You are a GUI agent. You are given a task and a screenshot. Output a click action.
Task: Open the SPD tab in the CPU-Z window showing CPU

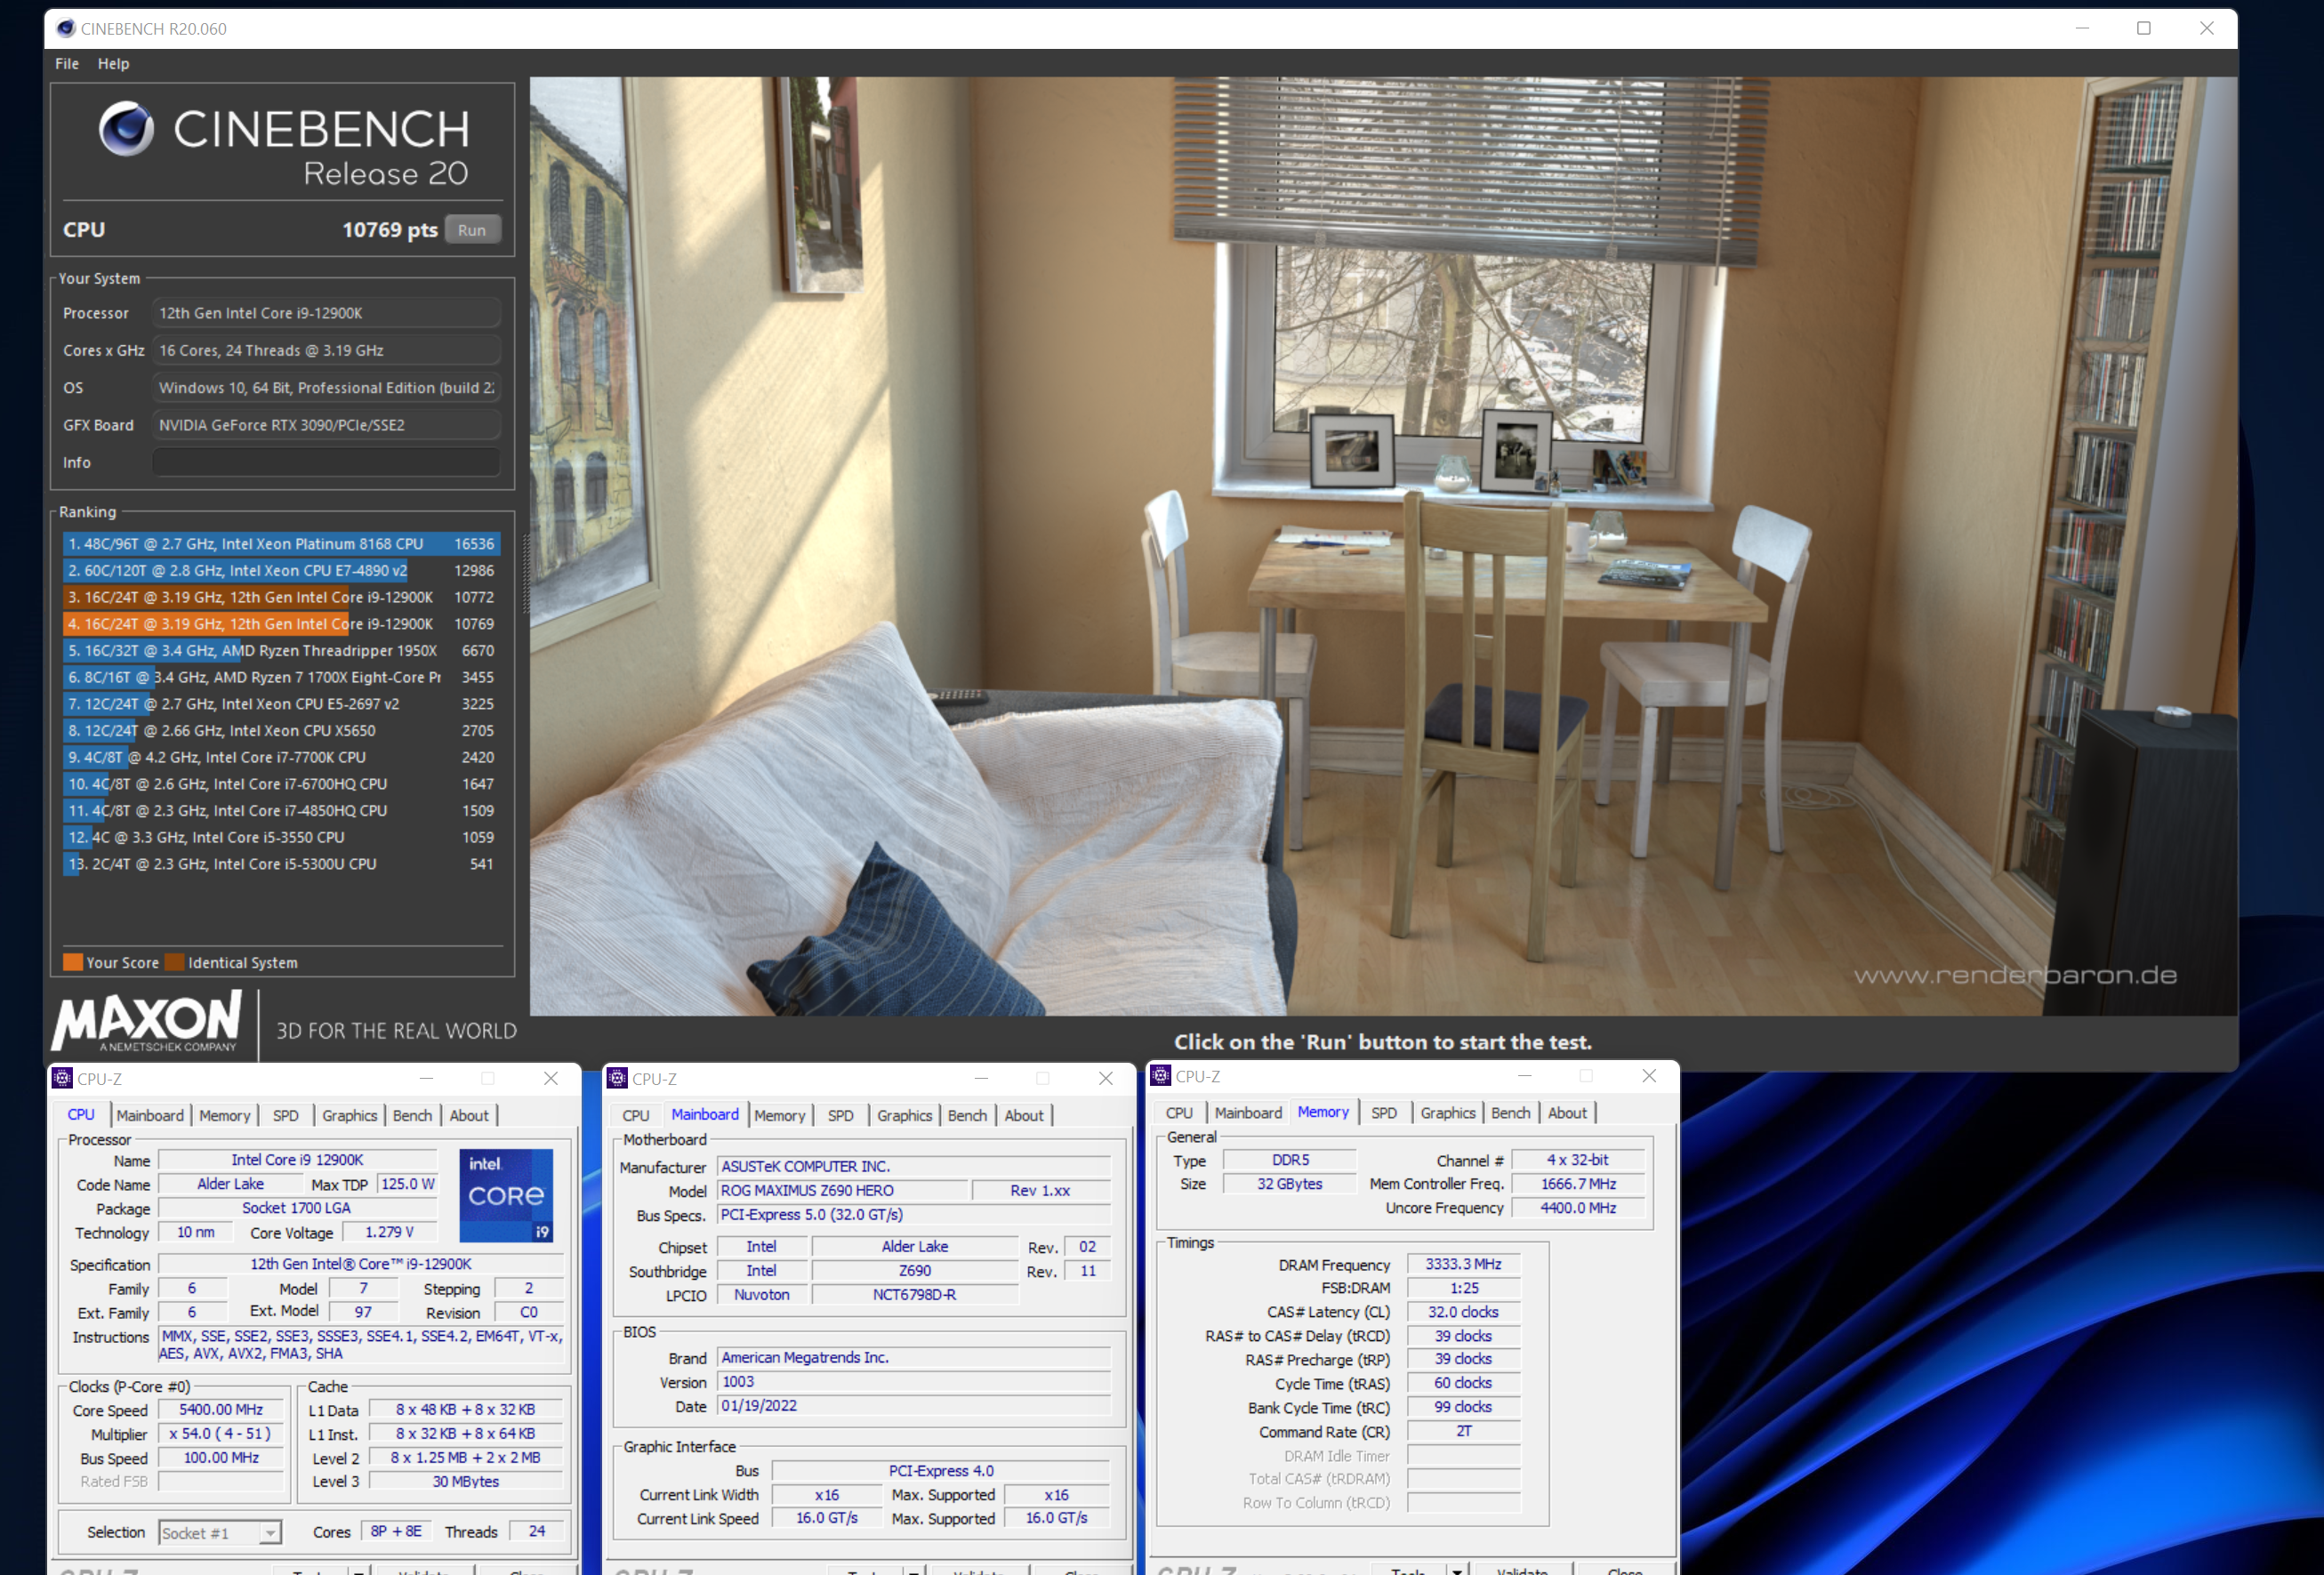point(286,1115)
